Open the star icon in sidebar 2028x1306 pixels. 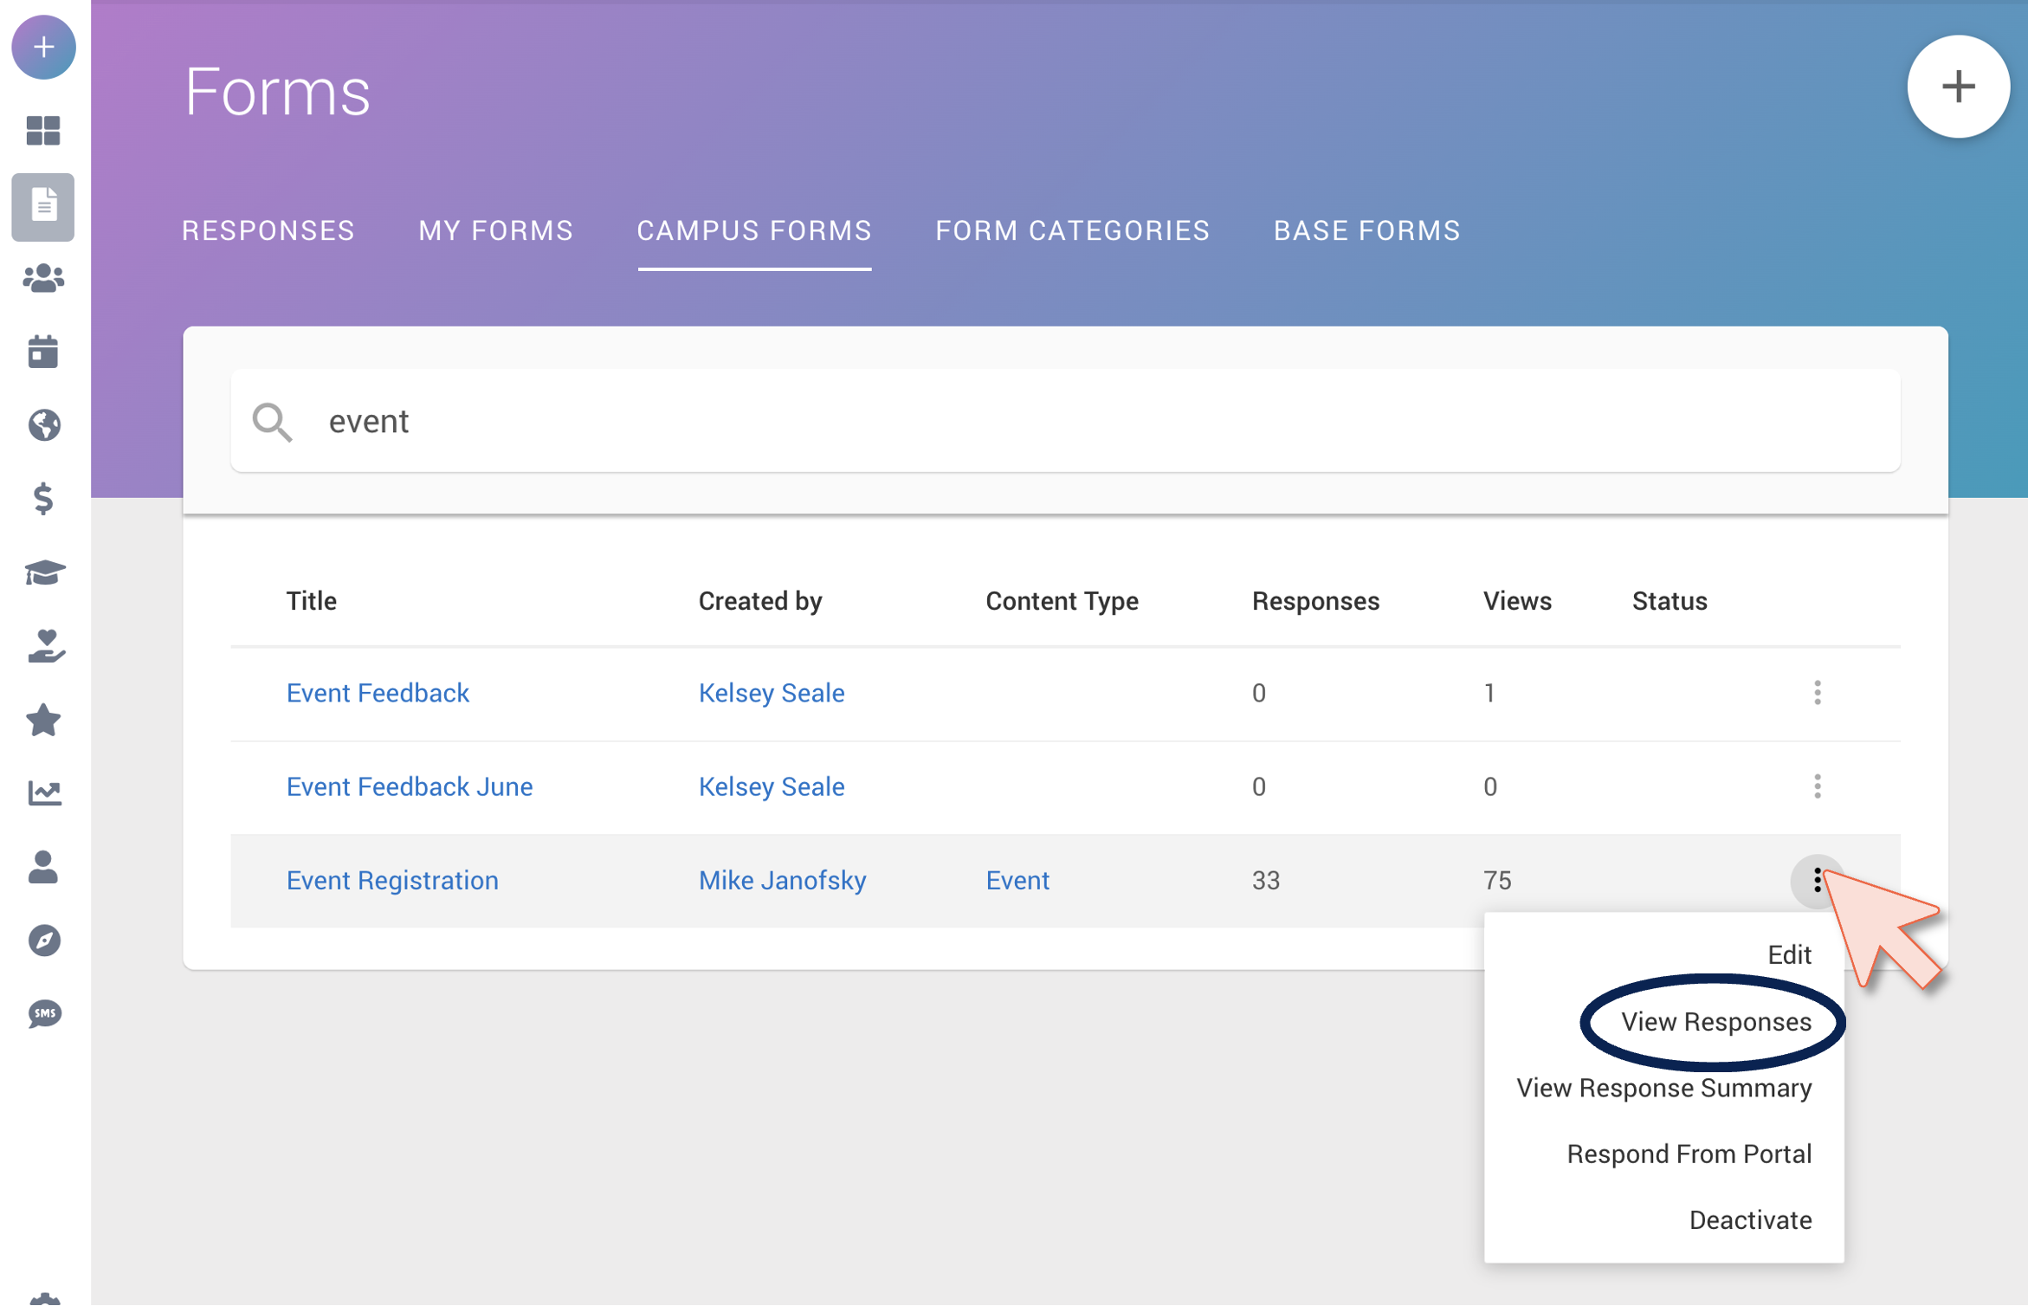43,720
